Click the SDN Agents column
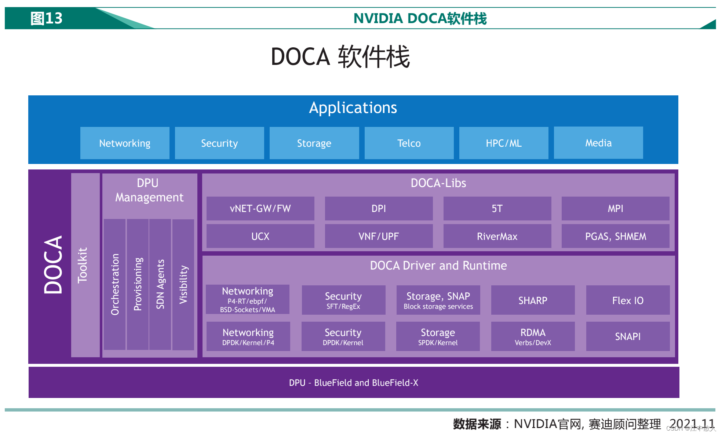Screen dimensions: 722x435 [x=160, y=284]
